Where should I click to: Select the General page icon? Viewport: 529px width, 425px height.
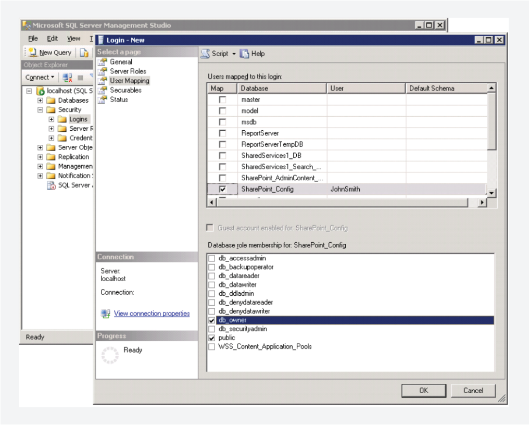point(103,62)
